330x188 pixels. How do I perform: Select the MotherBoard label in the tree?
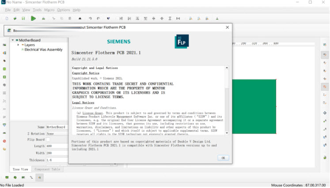click(x=30, y=40)
